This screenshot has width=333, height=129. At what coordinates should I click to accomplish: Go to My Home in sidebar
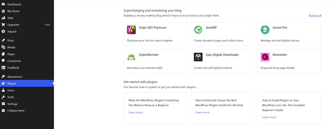[13, 11]
